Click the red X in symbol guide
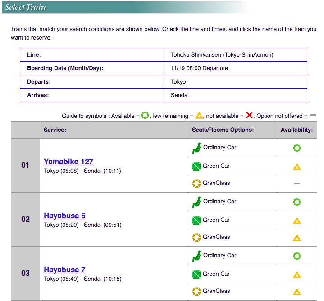The image size is (324, 301). [249, 115]
